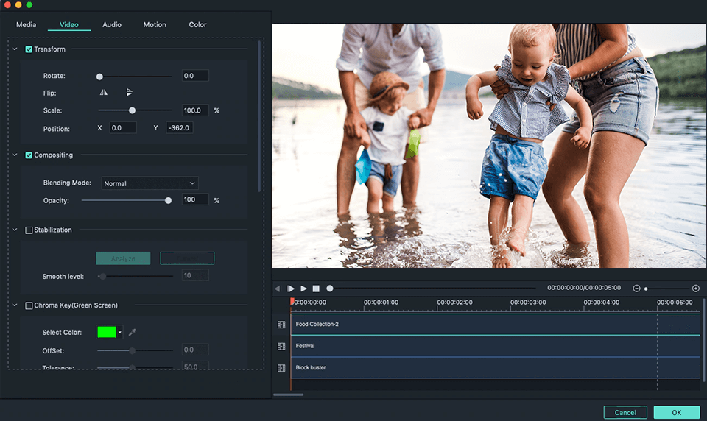Uncheck the Compositing option
707x421 pixels.
coord(29,155)
